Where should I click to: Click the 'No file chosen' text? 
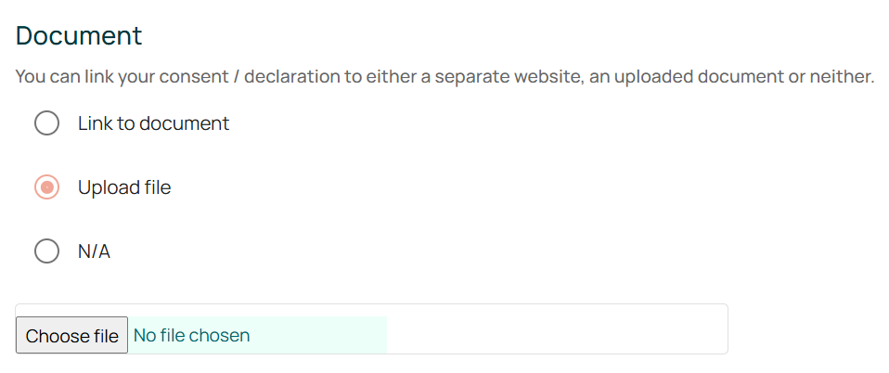[x=191, y=335]
